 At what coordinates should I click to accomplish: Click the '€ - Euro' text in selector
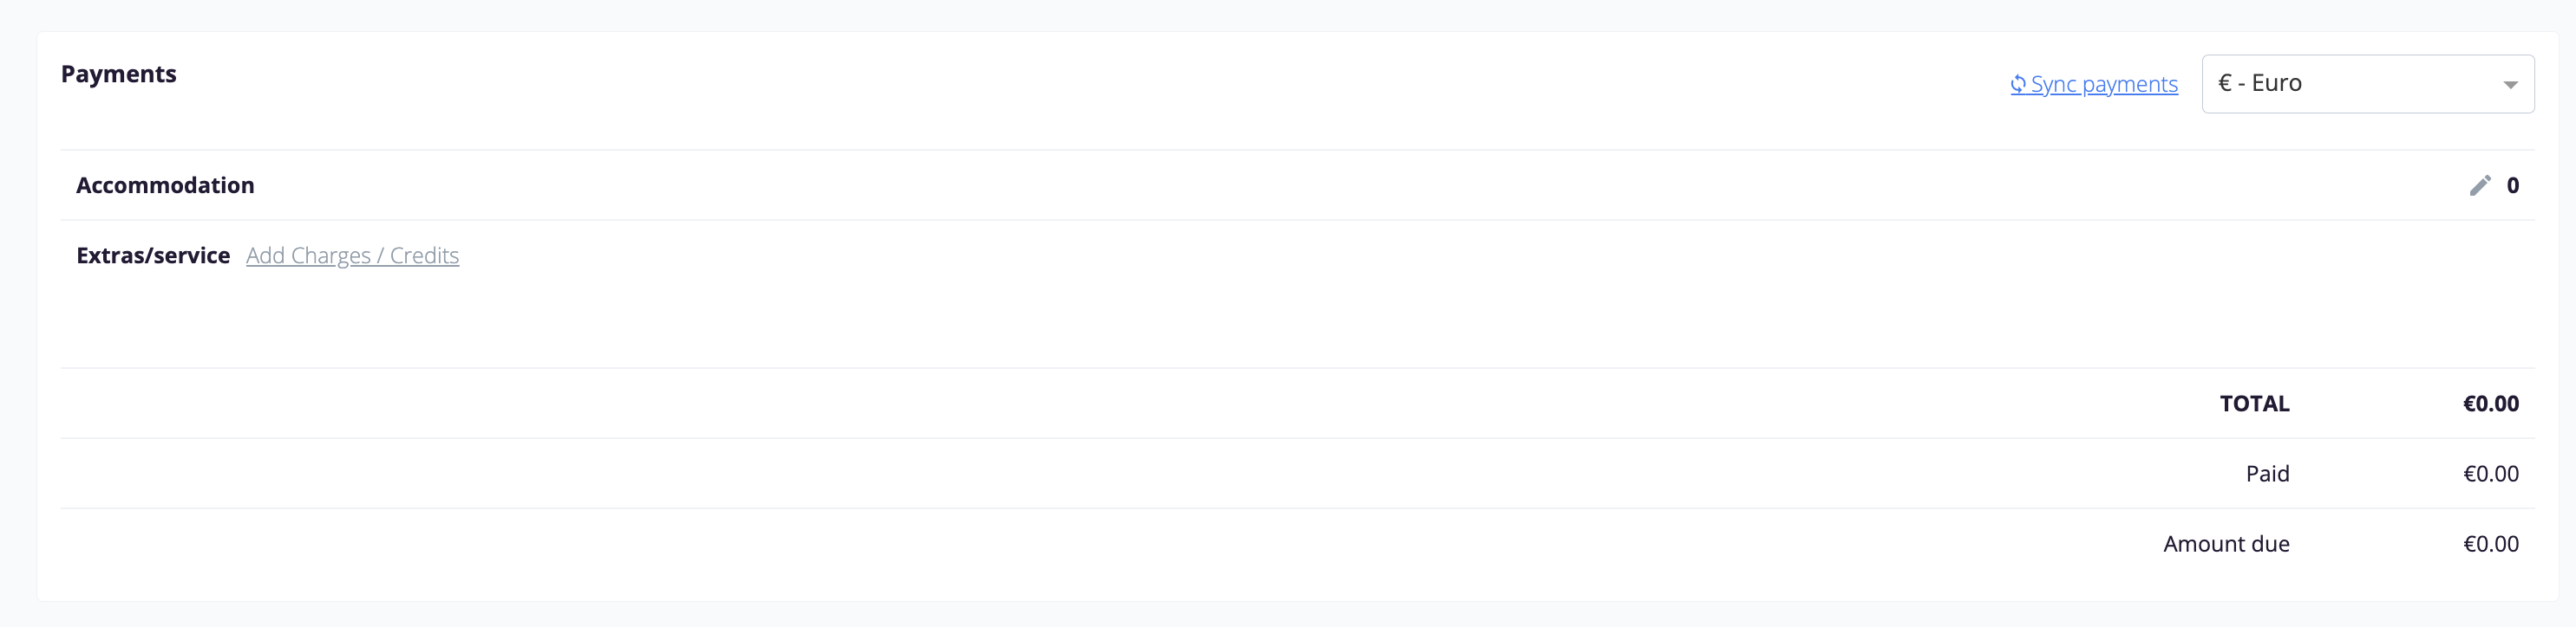pos(2259,83)
